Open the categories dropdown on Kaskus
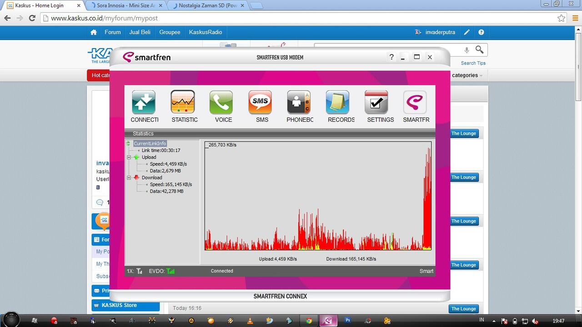Image resolution: width=582 pixels, height=327 pixels. (467, 75)
